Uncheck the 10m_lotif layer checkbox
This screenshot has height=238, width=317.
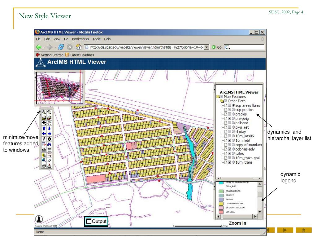pyautogui.click(x=229, y=140)
